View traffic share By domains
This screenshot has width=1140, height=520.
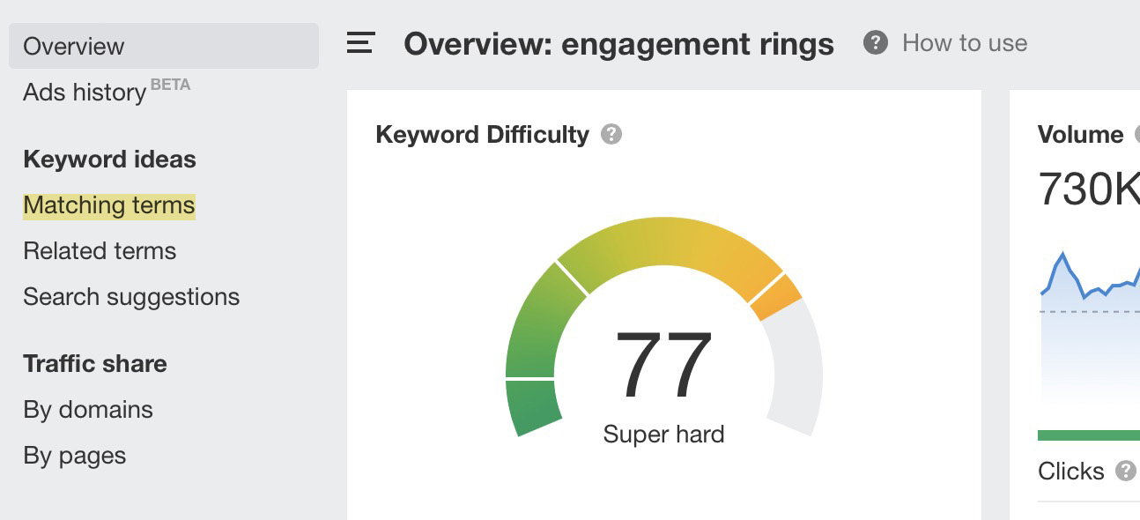coord(89,409)
